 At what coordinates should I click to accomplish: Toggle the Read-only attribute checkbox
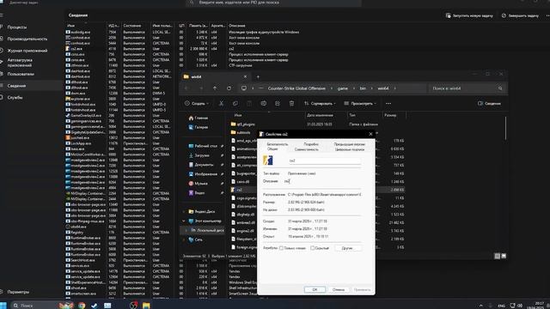click(281, 248)
